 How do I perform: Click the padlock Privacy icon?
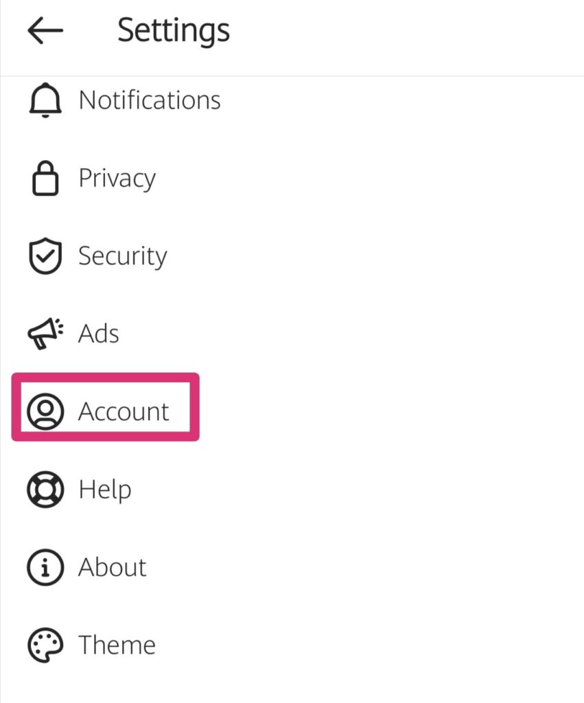45,178
